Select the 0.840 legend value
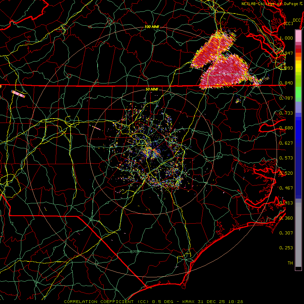The height and width of the screenshot is (304, 304). click(286, 83)
